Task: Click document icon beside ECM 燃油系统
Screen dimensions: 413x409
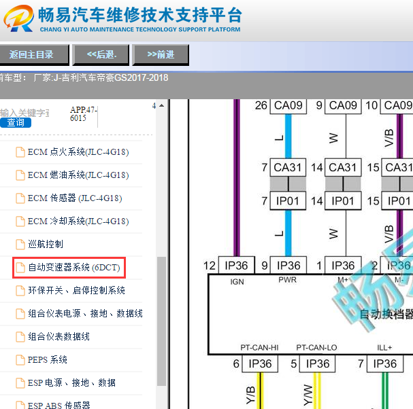Action: pos(20,175)
